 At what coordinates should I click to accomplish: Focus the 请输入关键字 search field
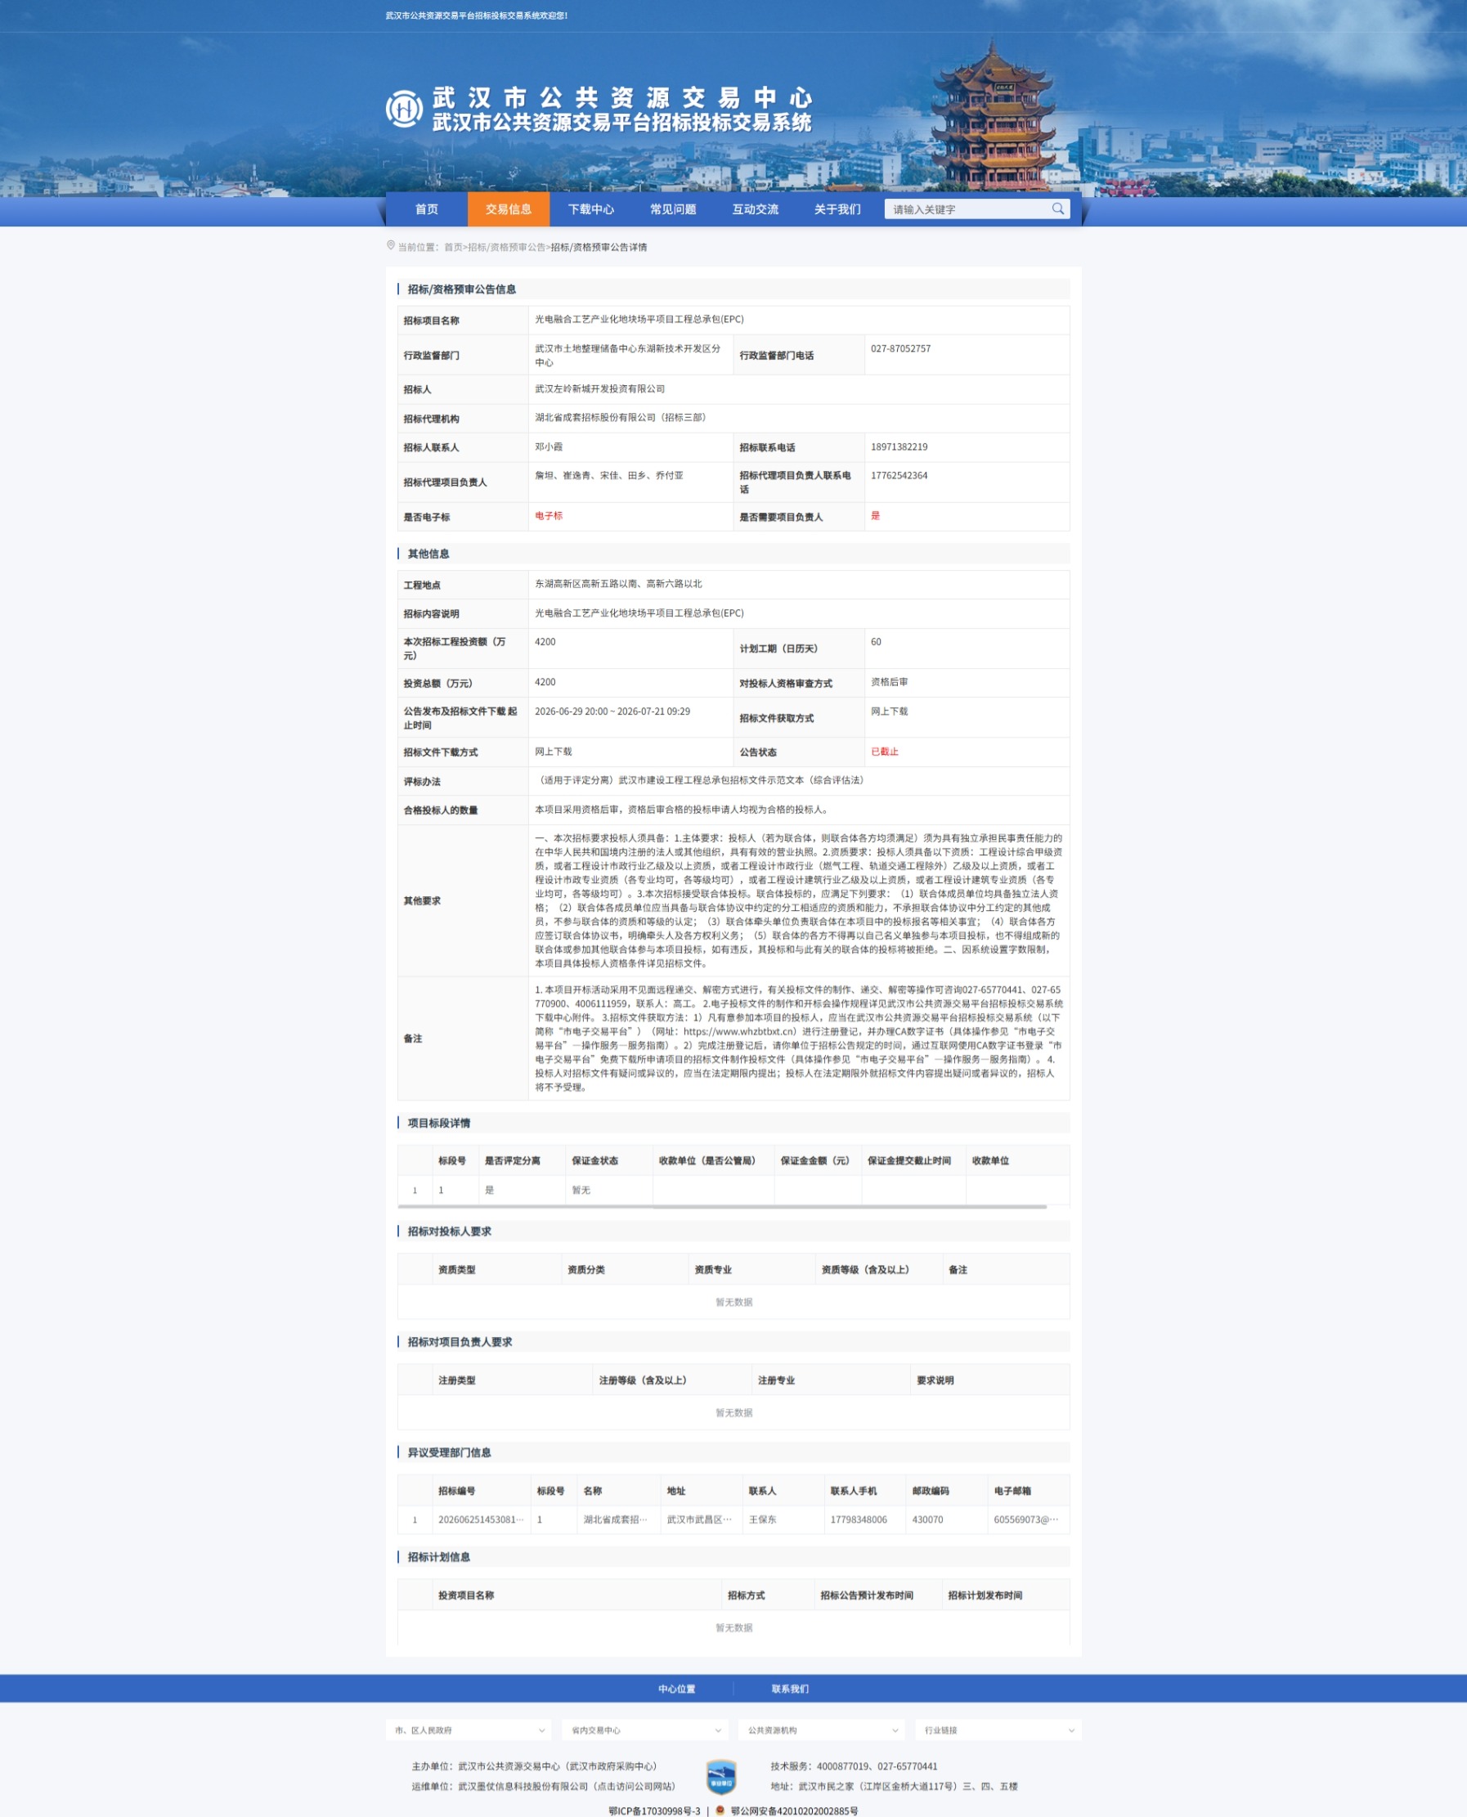click(x=967, y=209)
